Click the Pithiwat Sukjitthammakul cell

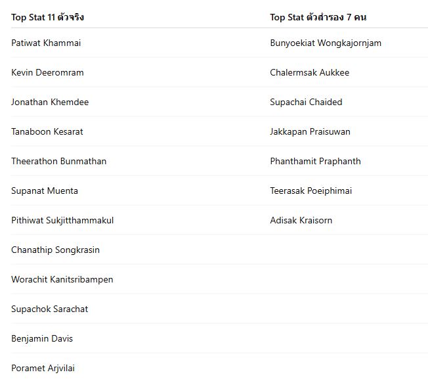tap(62, 220)
